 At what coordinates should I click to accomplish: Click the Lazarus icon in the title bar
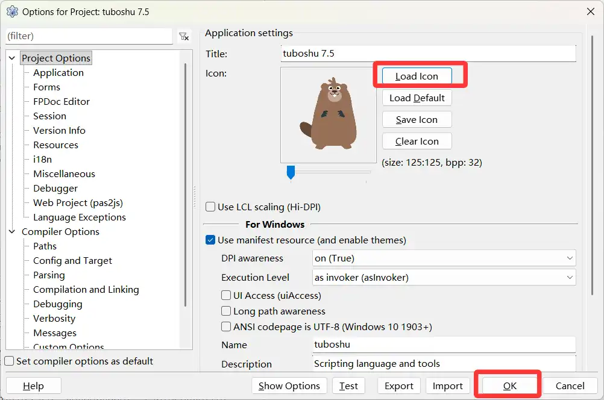[12, 11]
